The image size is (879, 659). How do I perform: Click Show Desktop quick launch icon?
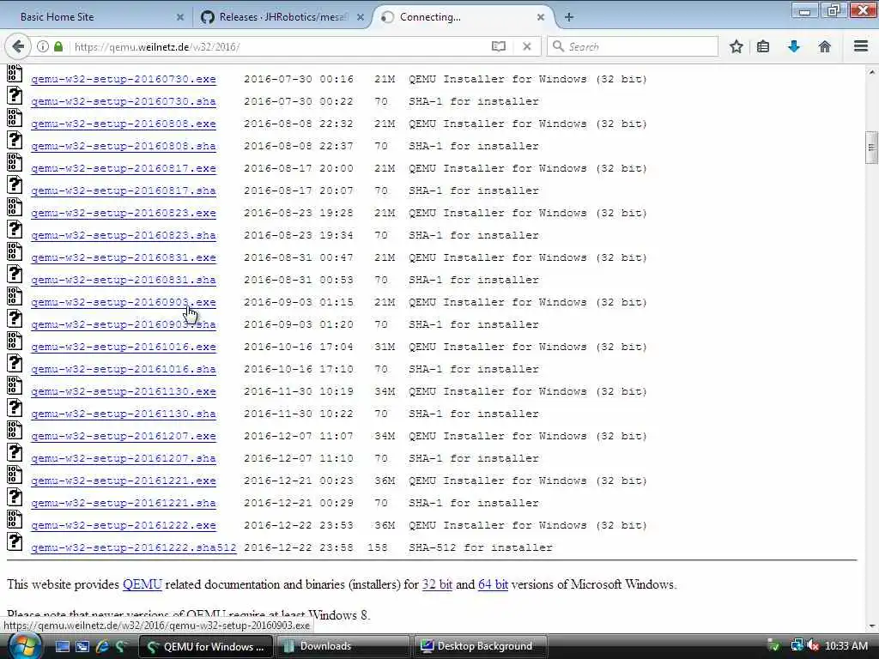[x=62, y=646]
